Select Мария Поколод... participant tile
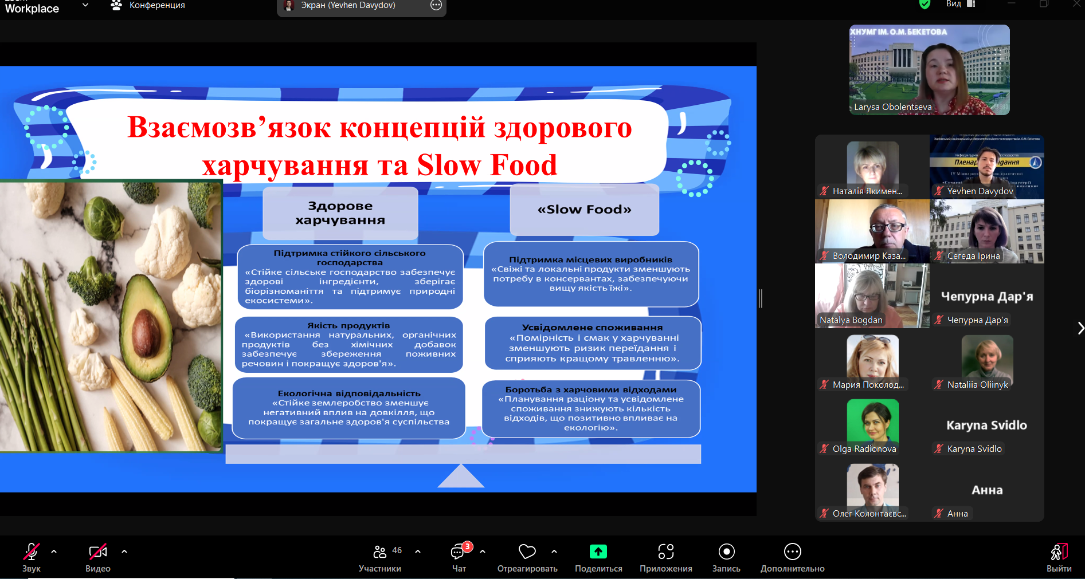 coord(872,360)
